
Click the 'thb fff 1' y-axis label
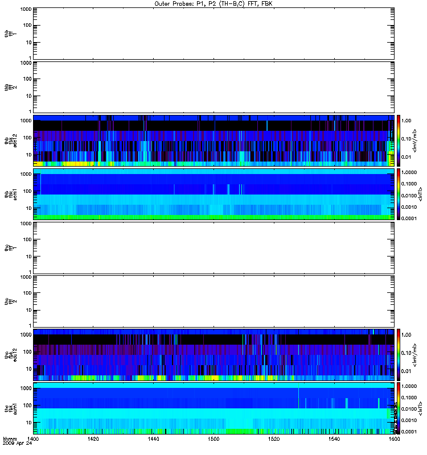click(x=10, y=34)
